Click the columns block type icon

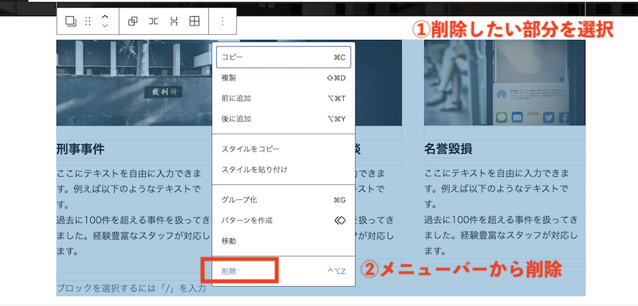[70, 22]
